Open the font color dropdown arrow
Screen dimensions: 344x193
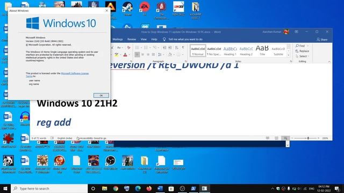click(x=129, y=55)
